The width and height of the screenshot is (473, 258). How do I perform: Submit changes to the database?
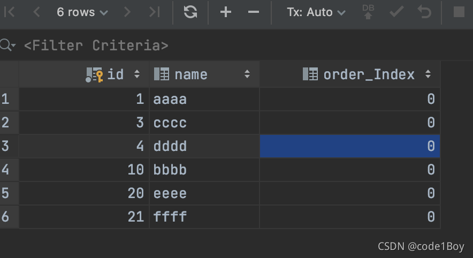tap(368, 12)
